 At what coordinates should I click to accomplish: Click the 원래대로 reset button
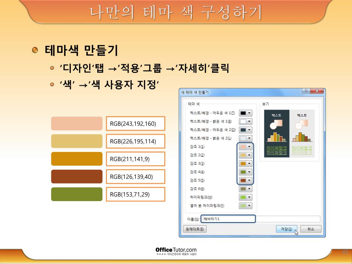coord(195,229)
